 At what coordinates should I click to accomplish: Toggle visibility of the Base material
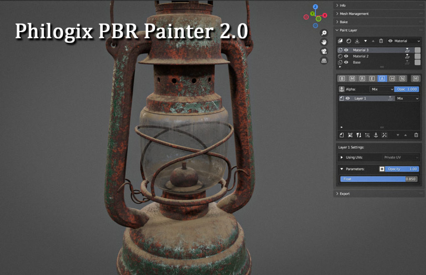(x=346, y=62)
